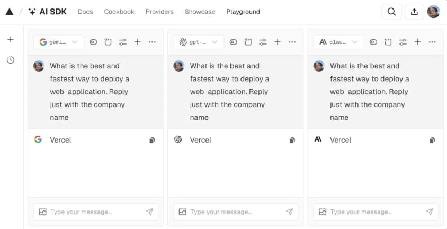This screenshot has width=447, height=229.
Task: Copy the Gemini panel's Vercel response
Action: [x=152, y=140]
